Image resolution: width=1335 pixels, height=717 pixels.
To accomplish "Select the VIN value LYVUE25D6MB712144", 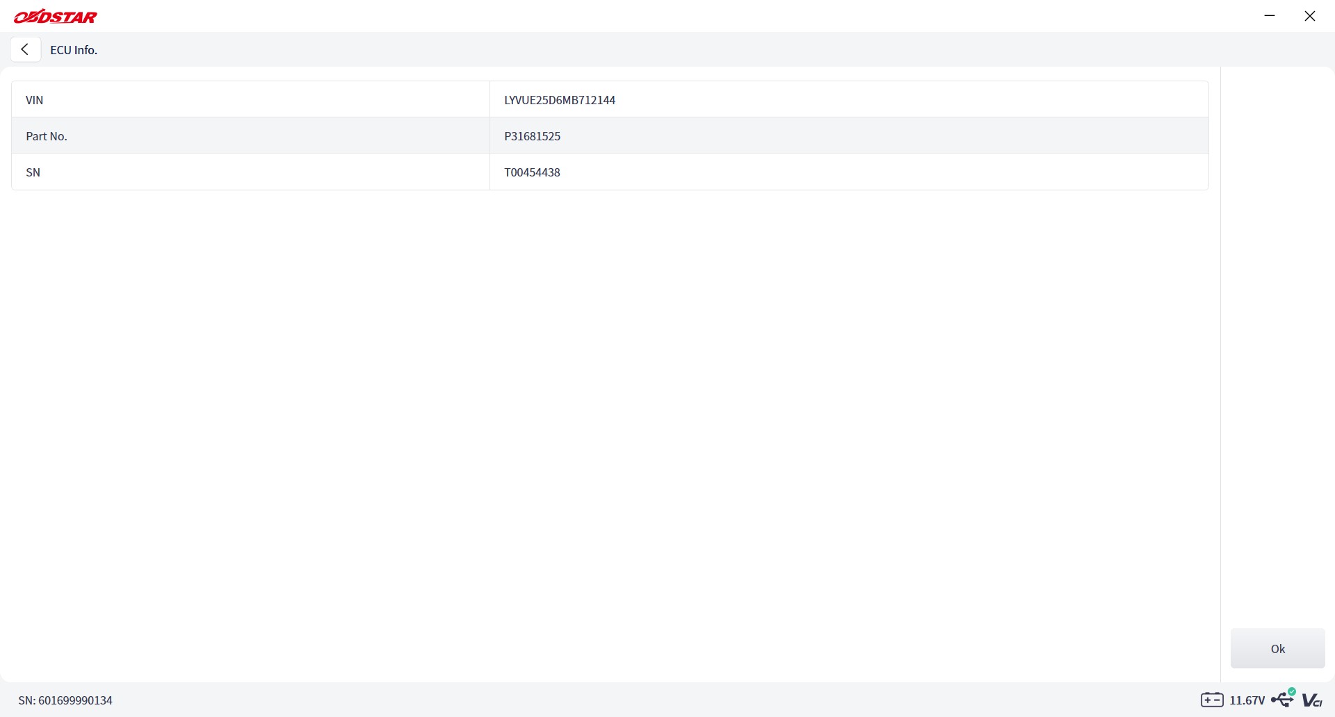I will click(560, 100).
